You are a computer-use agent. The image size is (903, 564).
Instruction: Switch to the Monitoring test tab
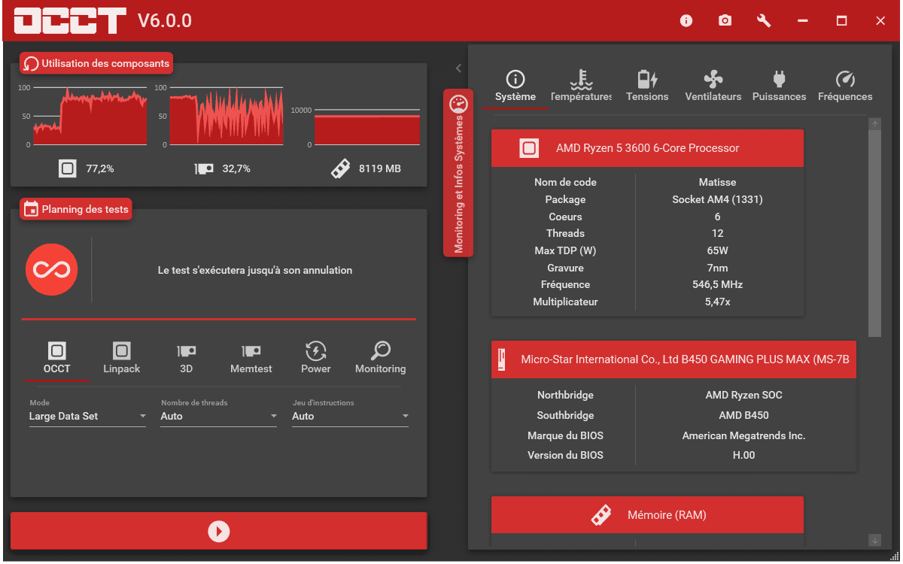coord(381,358)
